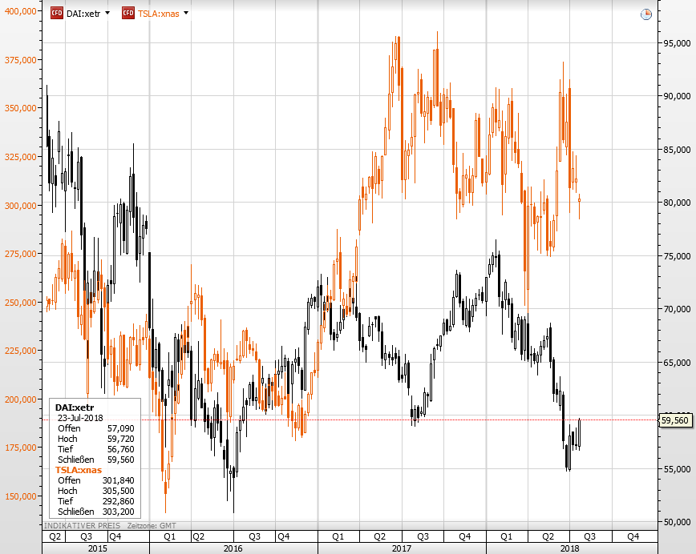Viewport: 696px width, 554px height.
Task: Click the 50,000 right axis value
Action: tap(677, 522)
